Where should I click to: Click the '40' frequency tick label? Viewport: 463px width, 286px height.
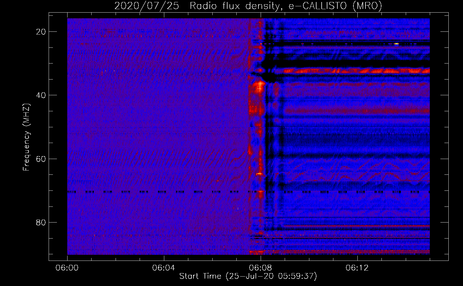(41, 95)
